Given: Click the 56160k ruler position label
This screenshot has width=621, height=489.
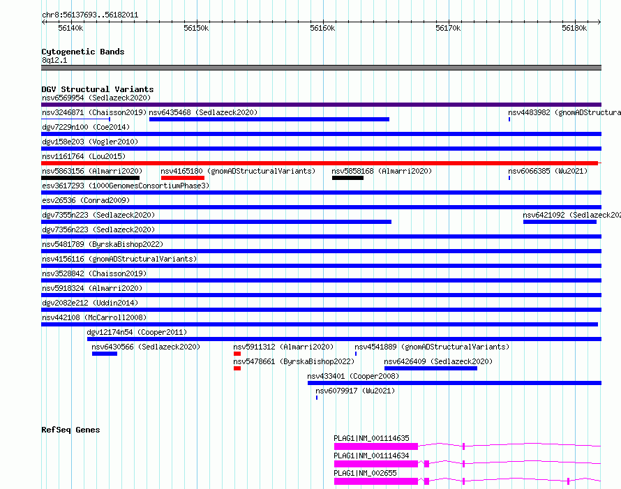Looking at the screenshot, I should point(322,28).
